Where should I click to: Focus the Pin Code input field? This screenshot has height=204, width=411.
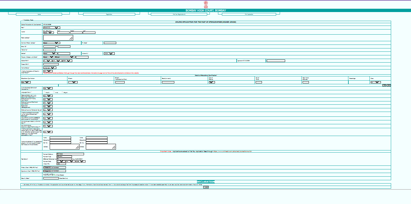(x=110, y=43)
